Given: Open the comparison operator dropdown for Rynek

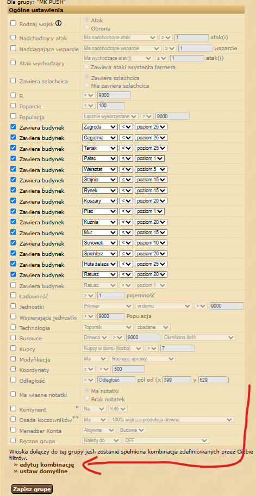Looking at the screenshot, I should pyautogui.click(x=126, y=191).
